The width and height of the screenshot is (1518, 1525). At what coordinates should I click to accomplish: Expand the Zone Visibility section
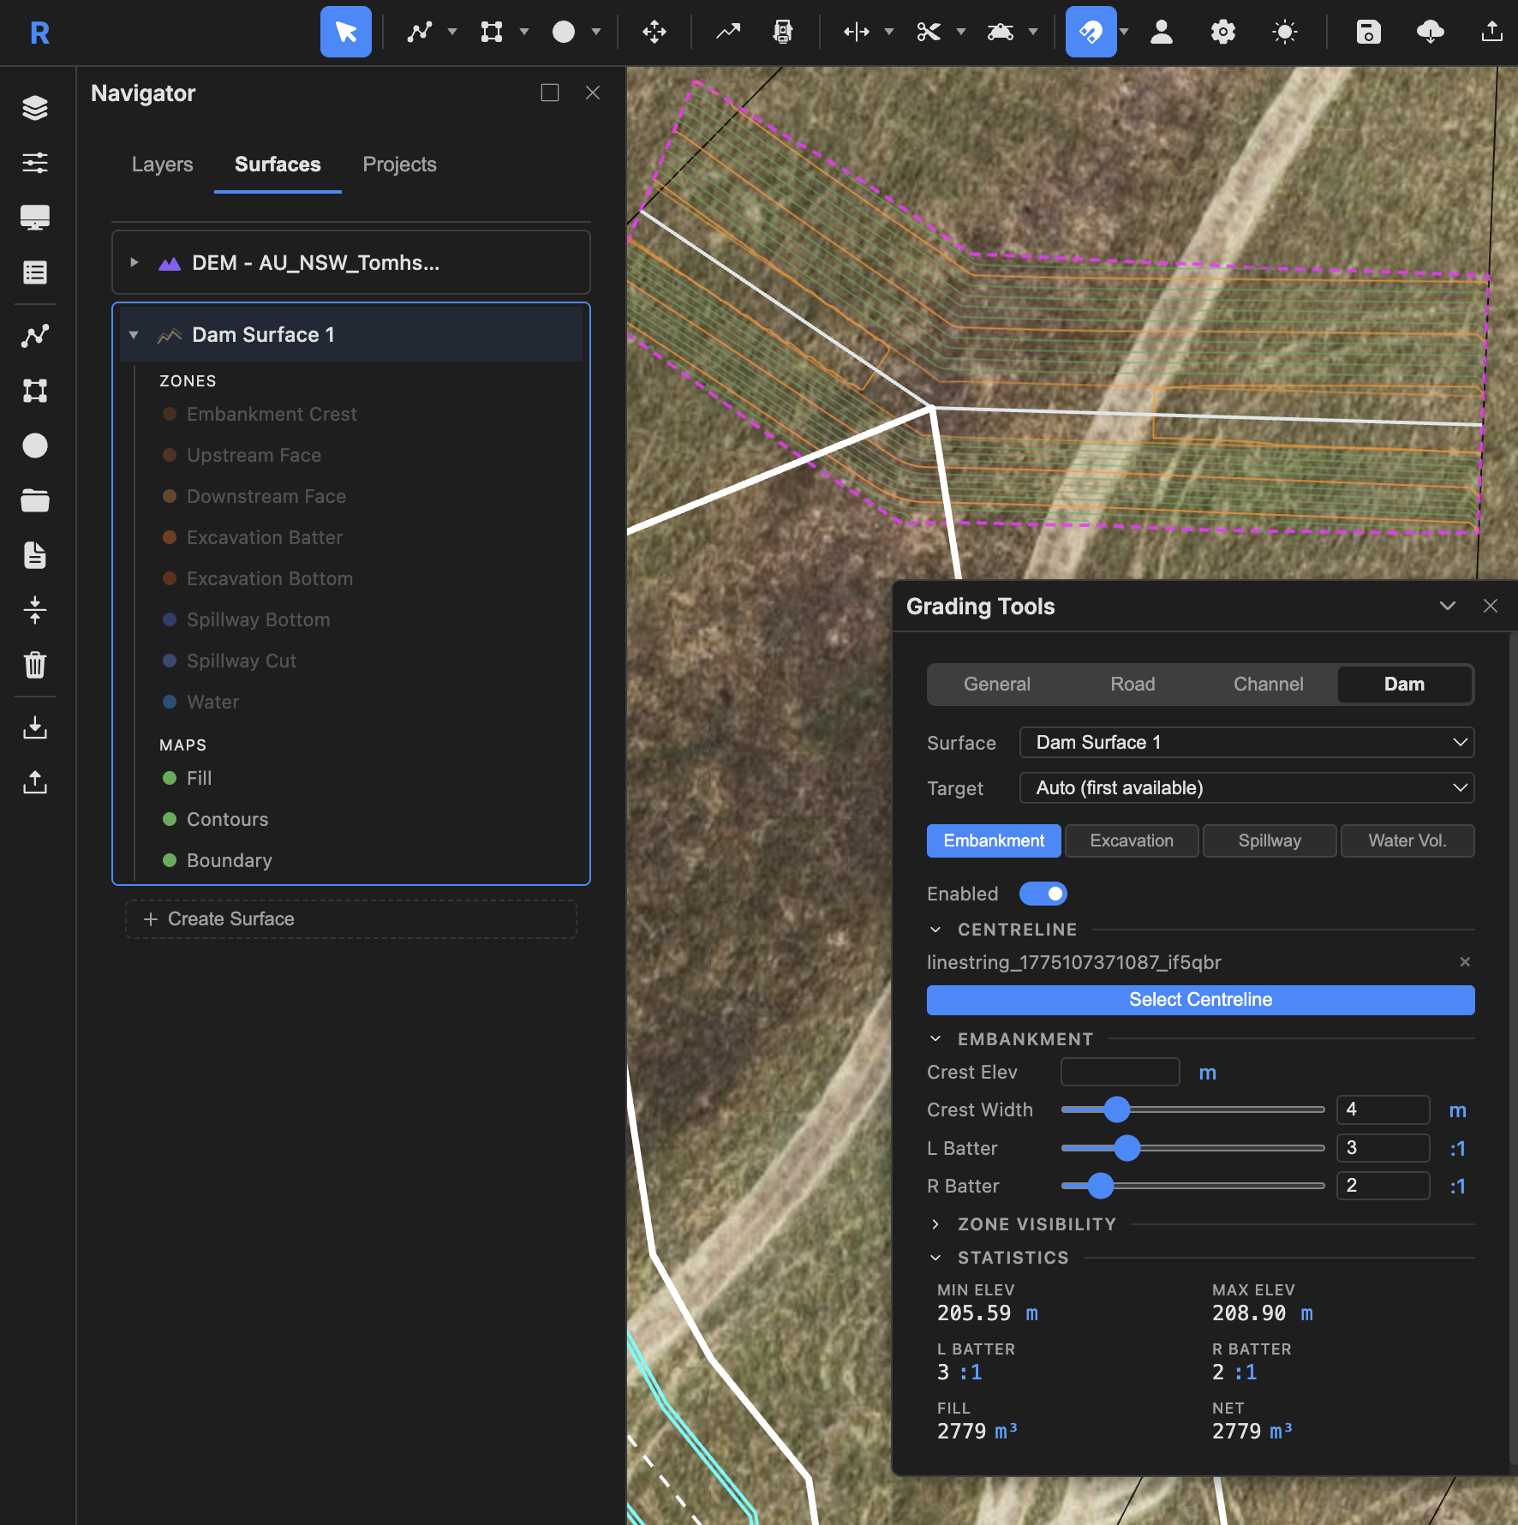(1037, 1224)
